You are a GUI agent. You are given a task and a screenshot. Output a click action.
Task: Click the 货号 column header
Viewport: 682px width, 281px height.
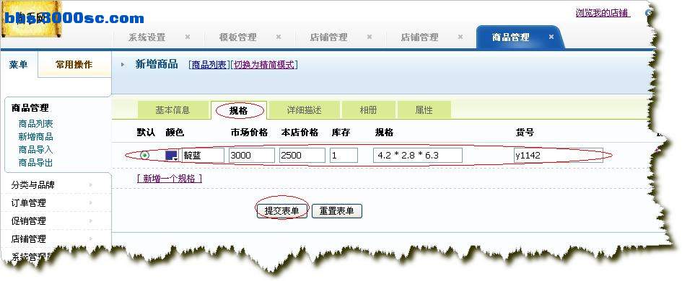click(525, 133)
